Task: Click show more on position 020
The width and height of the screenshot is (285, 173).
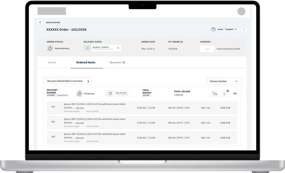Action: point(80,123)
